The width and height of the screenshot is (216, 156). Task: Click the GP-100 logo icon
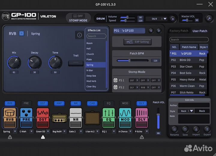pyautogui.click(x=6, y=16)
